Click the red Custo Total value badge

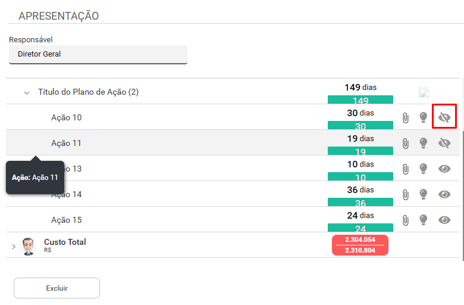[x=360, y=245]
